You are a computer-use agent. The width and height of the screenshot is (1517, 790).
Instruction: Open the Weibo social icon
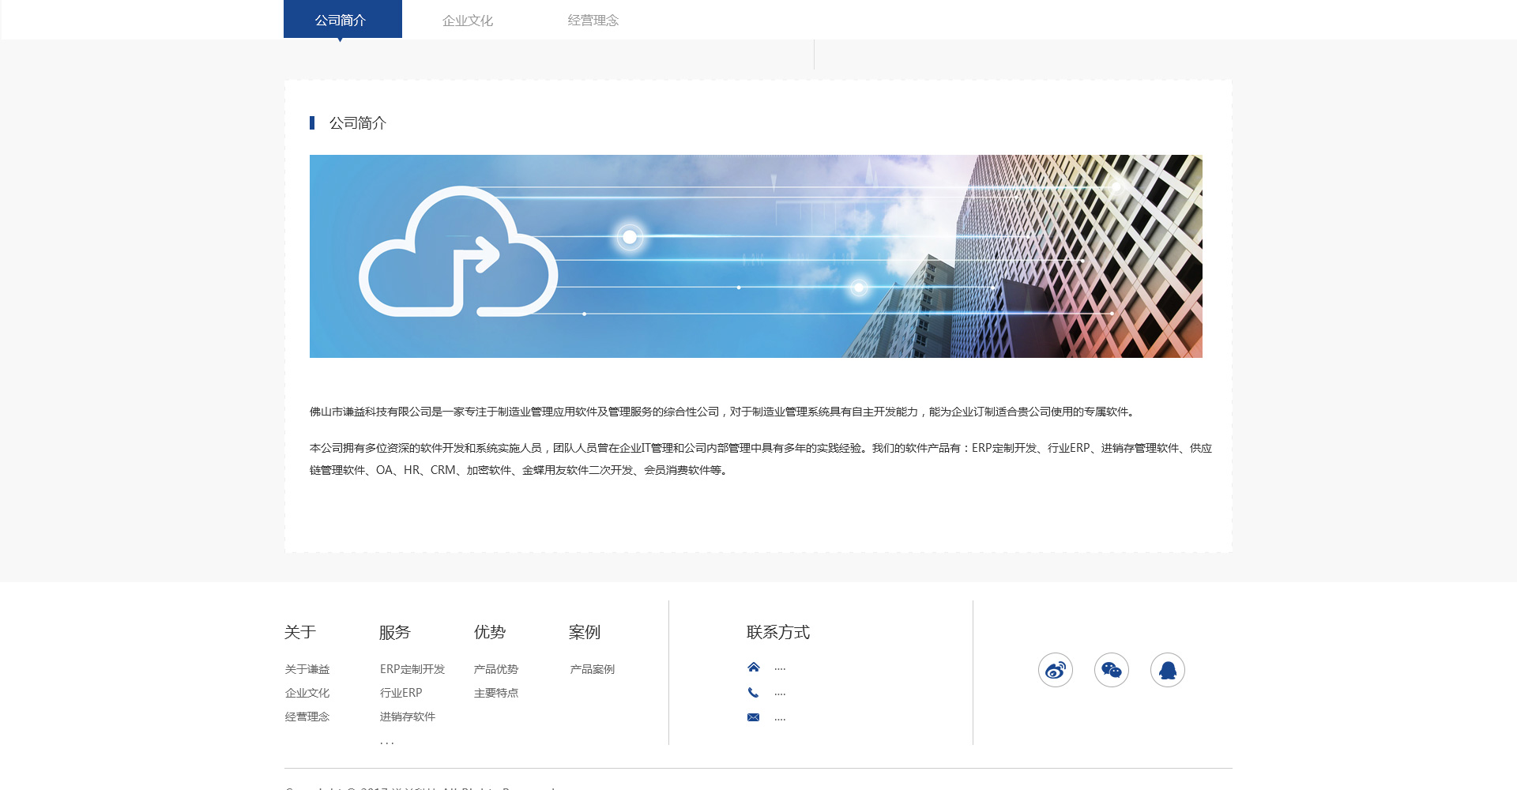[x=1055, y=670]
